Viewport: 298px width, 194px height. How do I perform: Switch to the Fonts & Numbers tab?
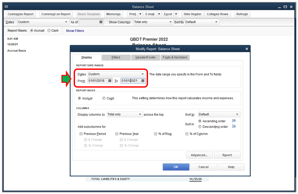click(175, 57)
